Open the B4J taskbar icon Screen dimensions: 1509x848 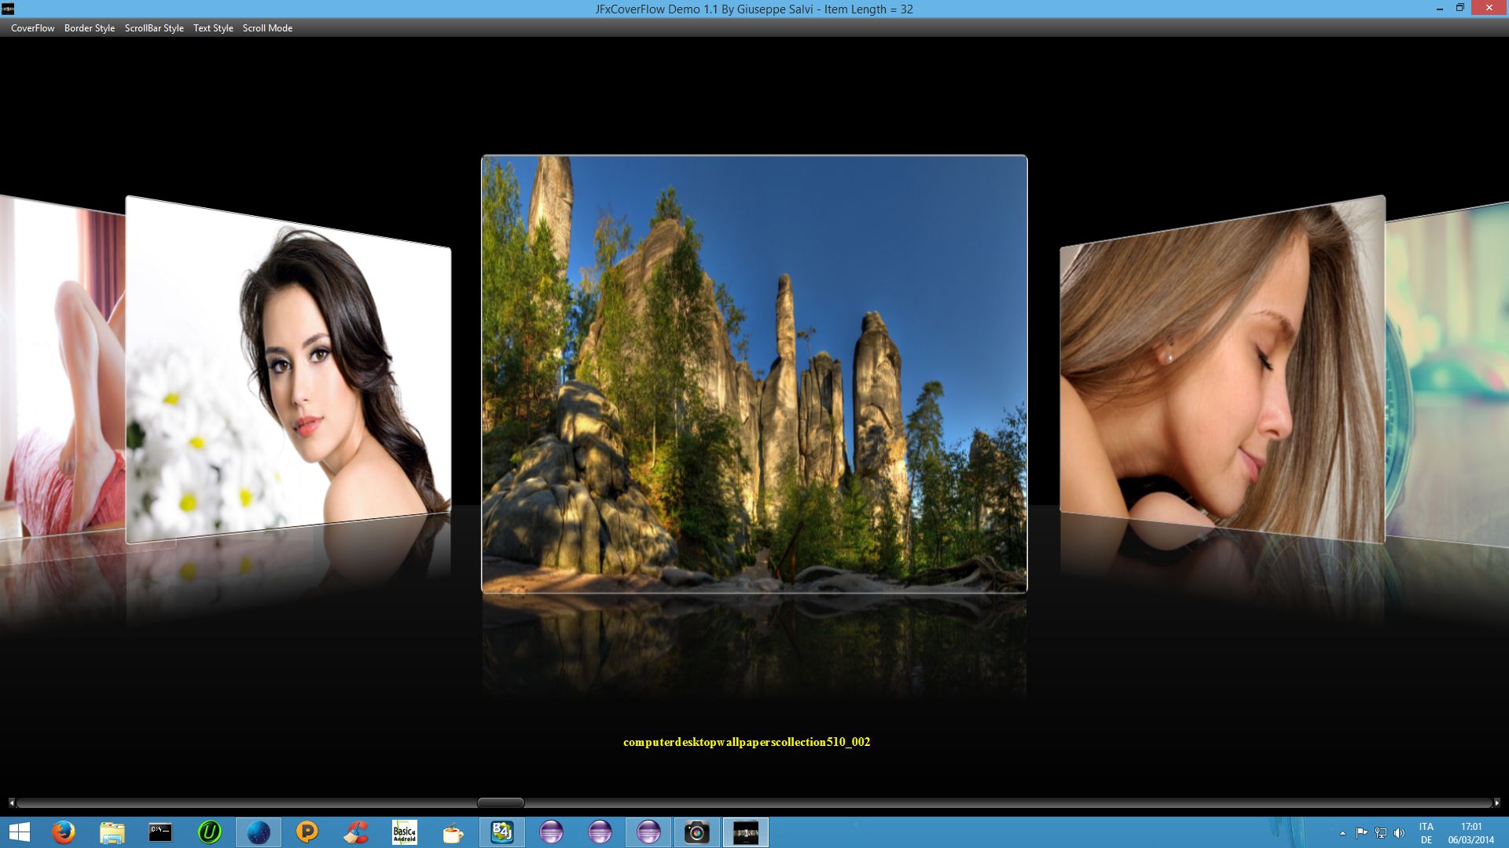(x=501, y=832)
